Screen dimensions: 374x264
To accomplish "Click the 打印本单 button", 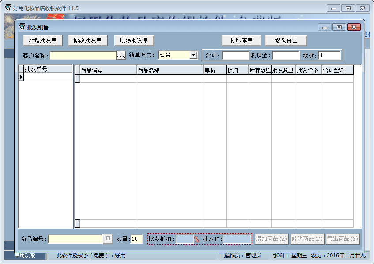I will pos(241,41).
